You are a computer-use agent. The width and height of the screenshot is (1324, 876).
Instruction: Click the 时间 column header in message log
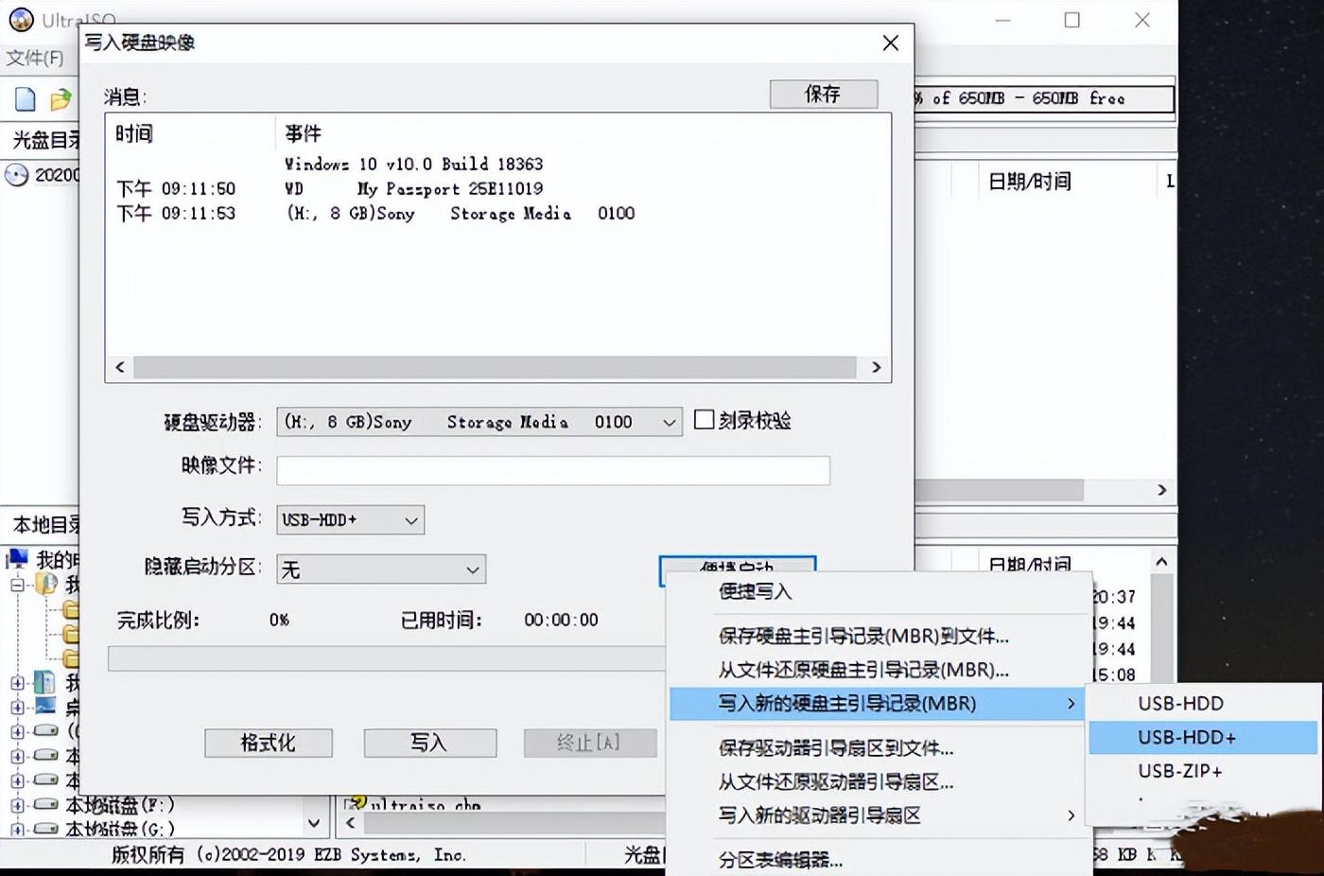tap(134, 133)
